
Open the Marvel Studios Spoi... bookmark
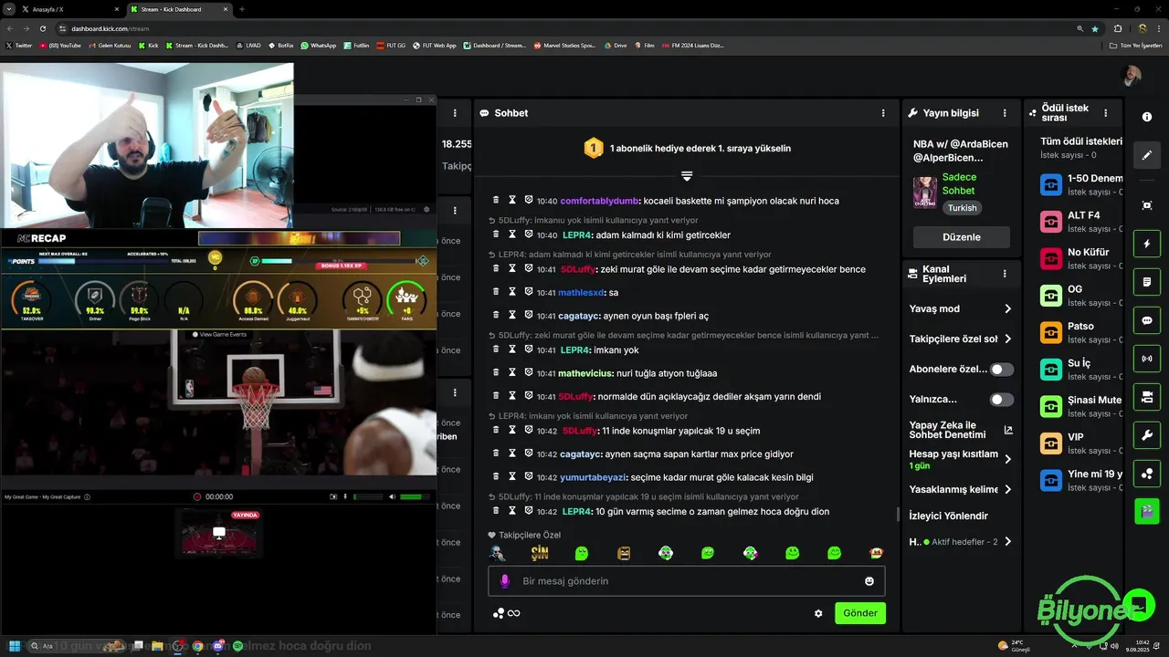tap(564, 45)
